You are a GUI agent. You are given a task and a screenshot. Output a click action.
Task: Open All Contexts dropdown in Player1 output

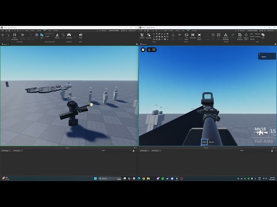point(156,151)
